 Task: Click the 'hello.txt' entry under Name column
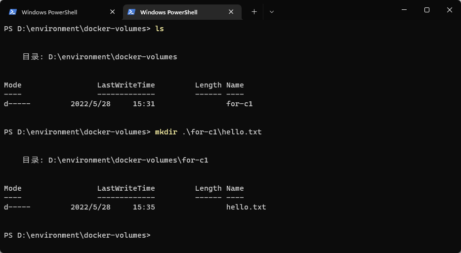click(246, 207)
